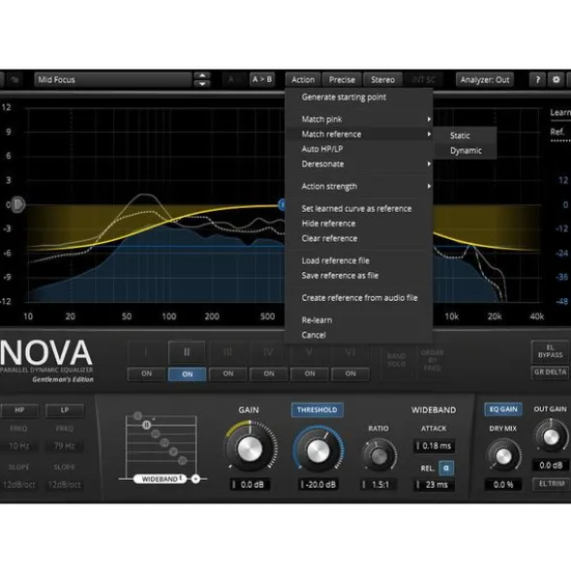The width and height of the screenshot is (571, 572).
Task: Choose Hide reference
Action: (x=359, y=224)
